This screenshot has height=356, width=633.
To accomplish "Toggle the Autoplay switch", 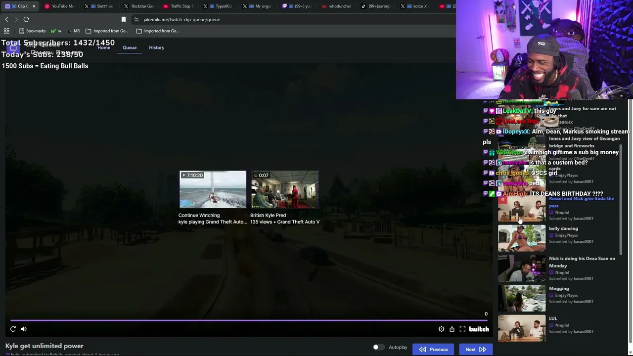I will pos(378,347).
